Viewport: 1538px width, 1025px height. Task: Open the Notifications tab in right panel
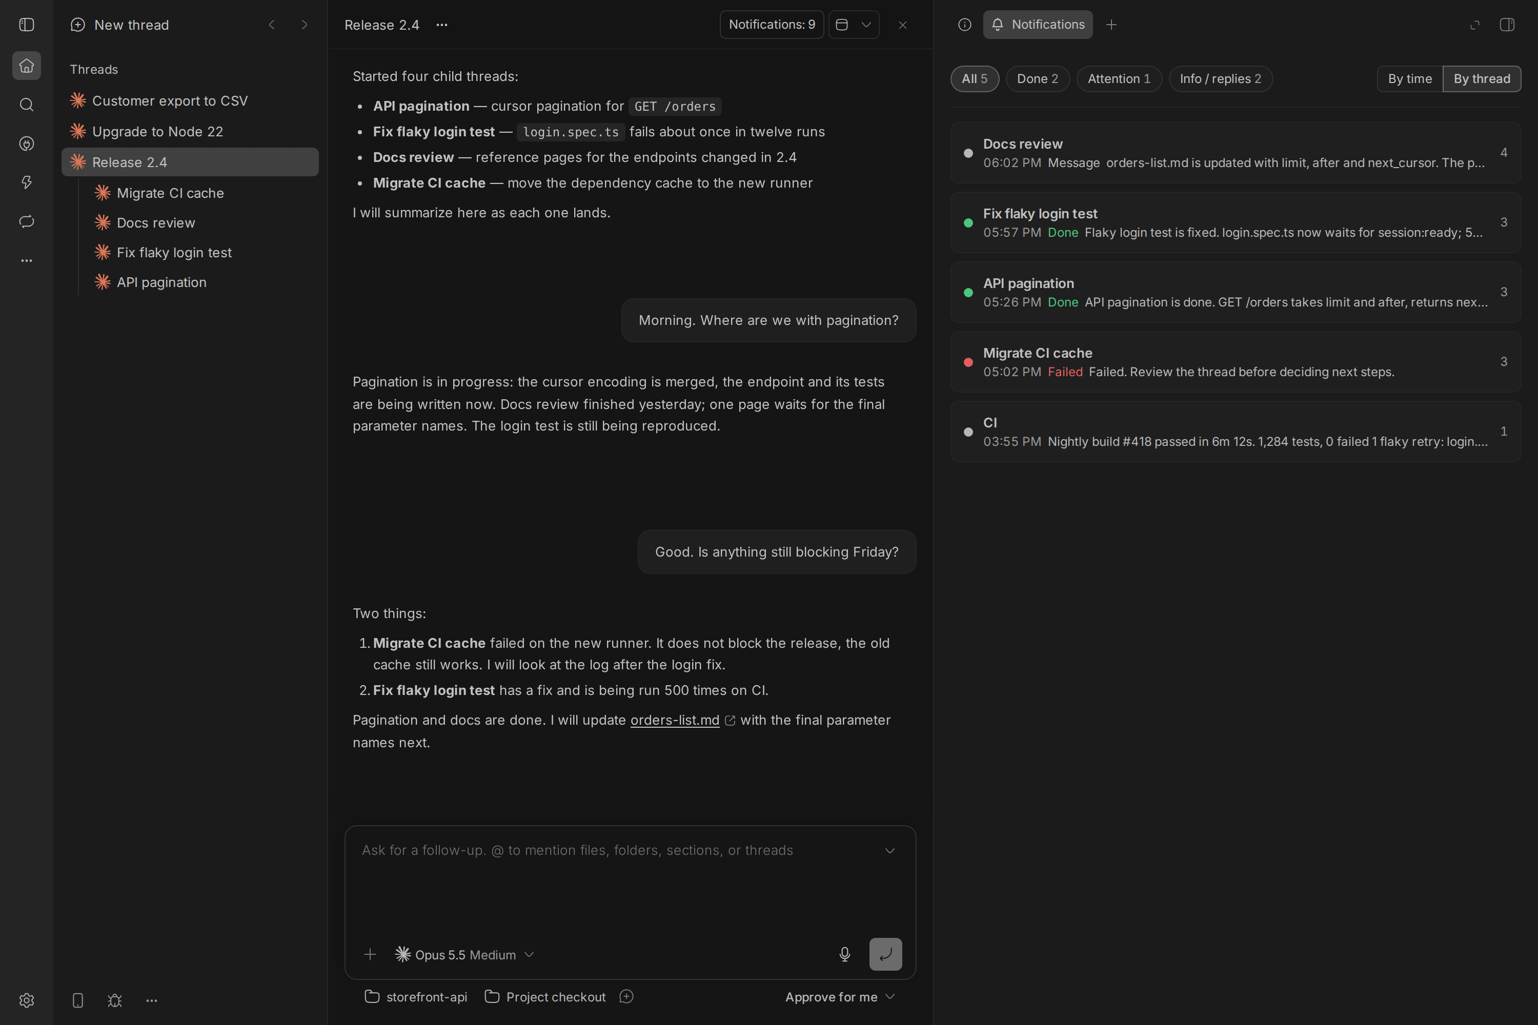(x=1038, y=25)
